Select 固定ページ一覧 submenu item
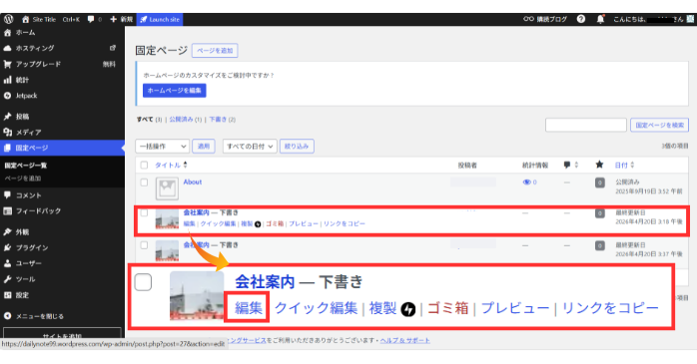Screen dimensions: 697x364 pyautogui.click(x=25, y=166)
